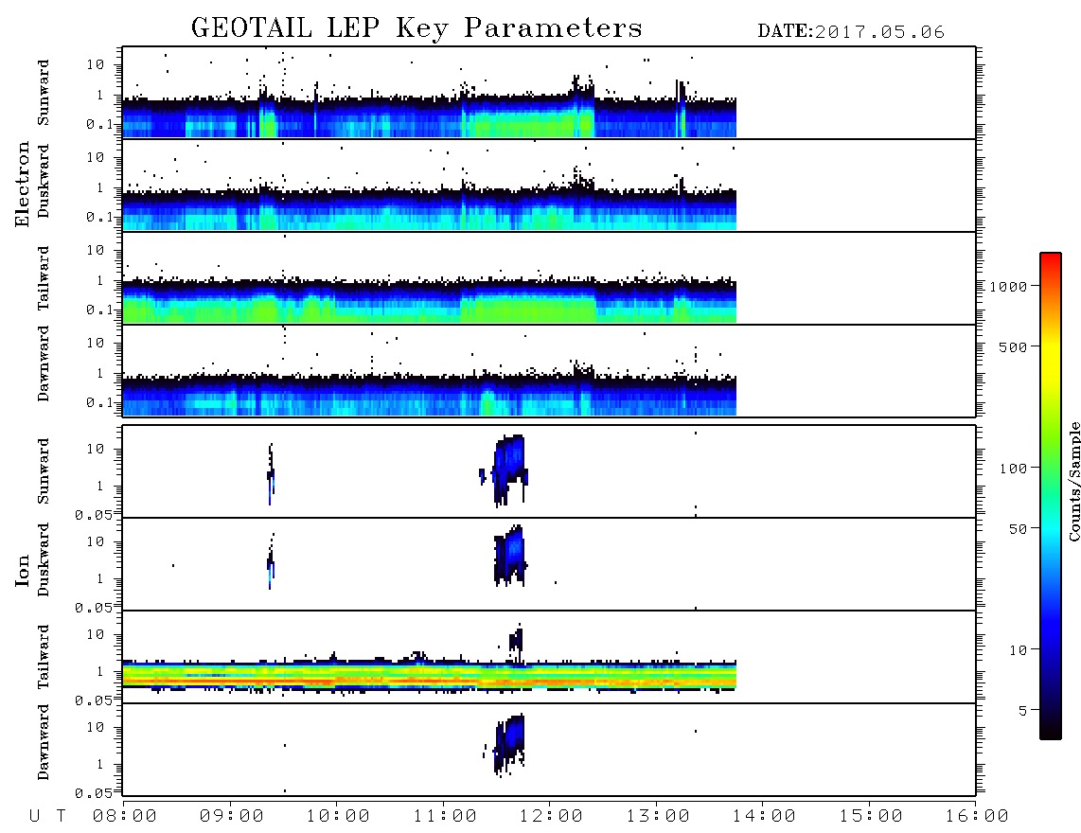Click the colorbar '1000' tick label
1081x833 pixels.
point(1008,287)
